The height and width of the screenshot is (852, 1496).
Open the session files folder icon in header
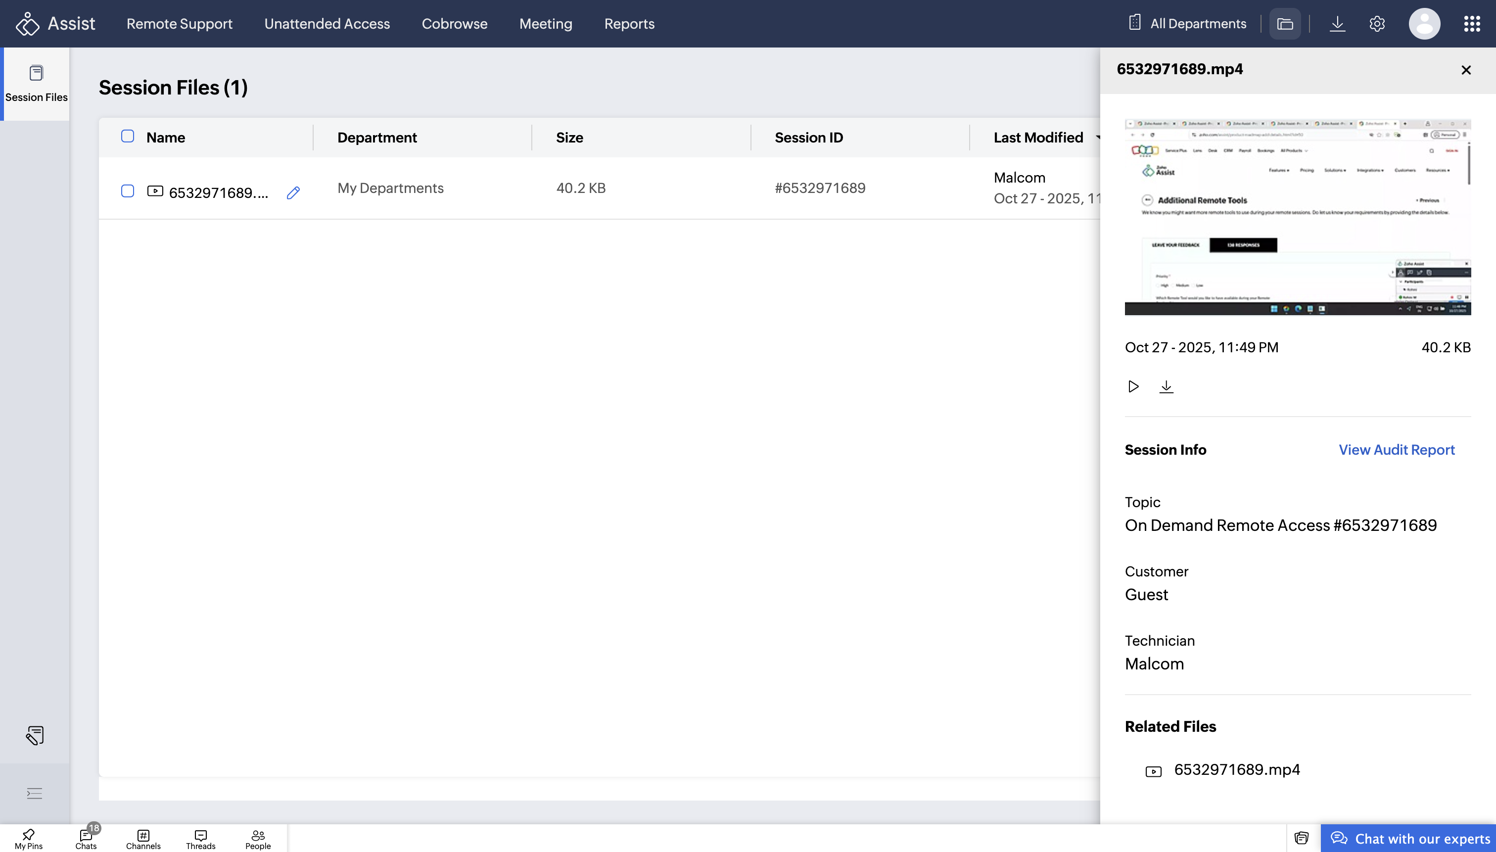[x=1285, y=24]
